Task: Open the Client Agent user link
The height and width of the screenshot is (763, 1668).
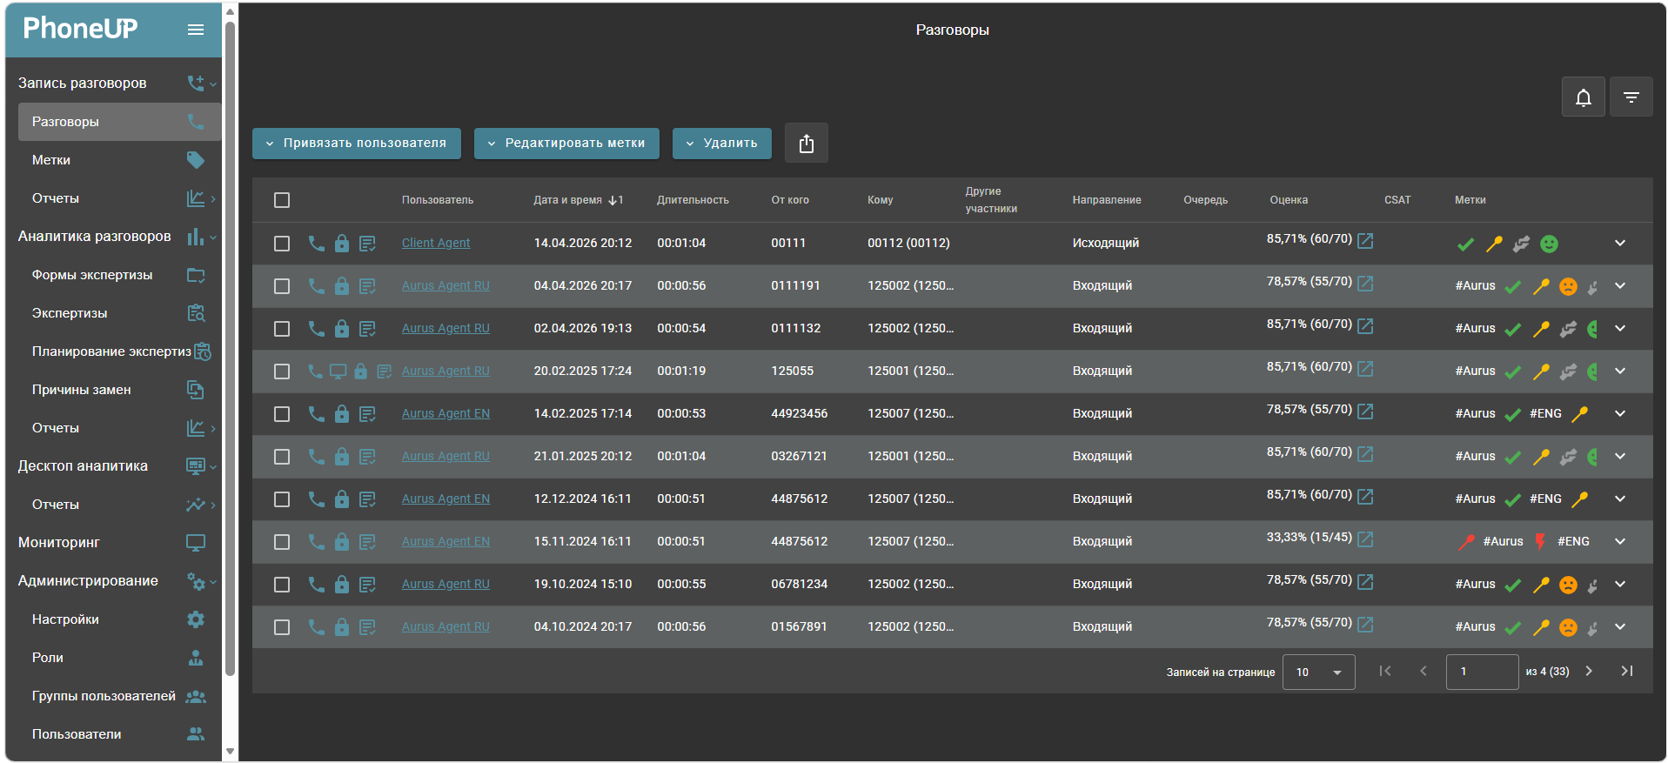Action: pyautogui.click(x=435, y=244)
